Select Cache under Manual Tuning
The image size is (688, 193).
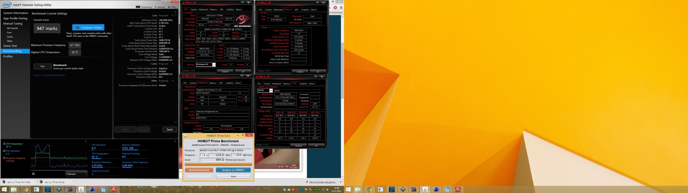click(x=10, y=37)
